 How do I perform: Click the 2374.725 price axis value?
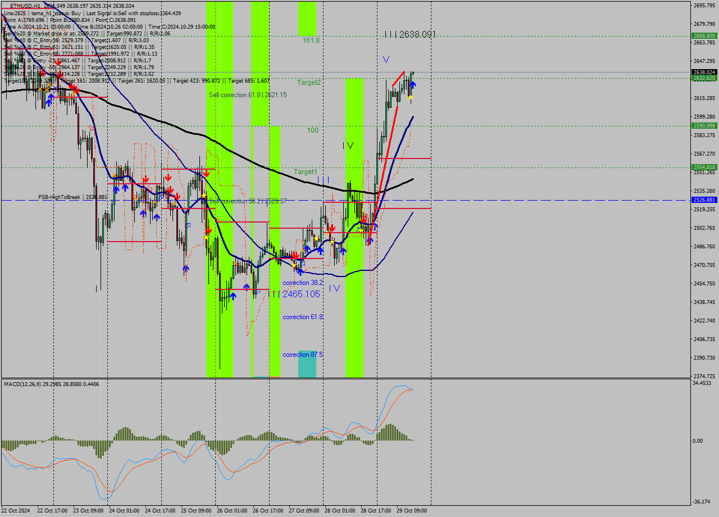coord(704,376)
